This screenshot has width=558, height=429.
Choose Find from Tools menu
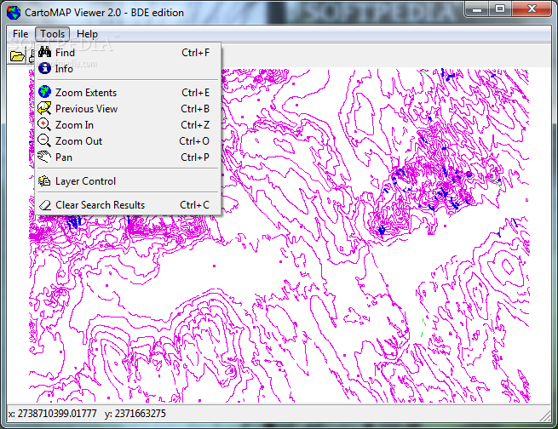coord(128,52)
